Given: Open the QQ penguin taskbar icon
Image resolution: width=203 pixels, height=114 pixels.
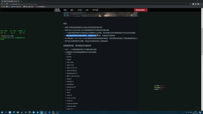Looking at the screenshot, I should (22, 112).
